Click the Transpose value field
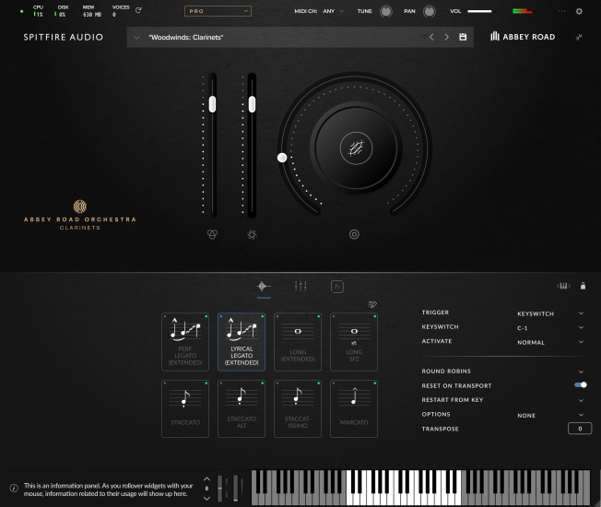Image resolution: width=601 pixels, height=507 pixels. (580, 429)
